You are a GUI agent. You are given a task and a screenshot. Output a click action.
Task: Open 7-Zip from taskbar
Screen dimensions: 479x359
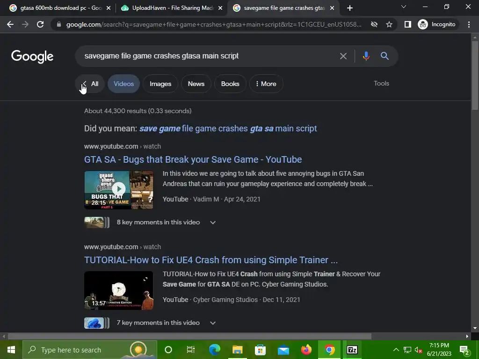pos(352,350)
